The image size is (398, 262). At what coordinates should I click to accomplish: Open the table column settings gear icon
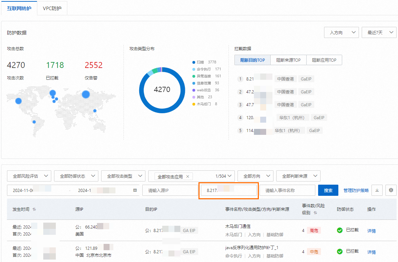tap(391, 190)
